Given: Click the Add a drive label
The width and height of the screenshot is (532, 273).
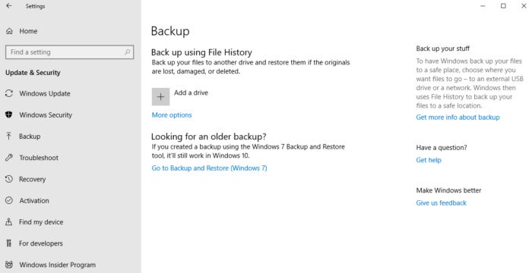Looking at the screenshot, I should [x=191, y=93].
